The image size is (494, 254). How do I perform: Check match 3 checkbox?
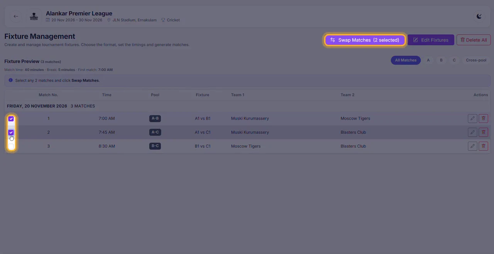[11, 146]
